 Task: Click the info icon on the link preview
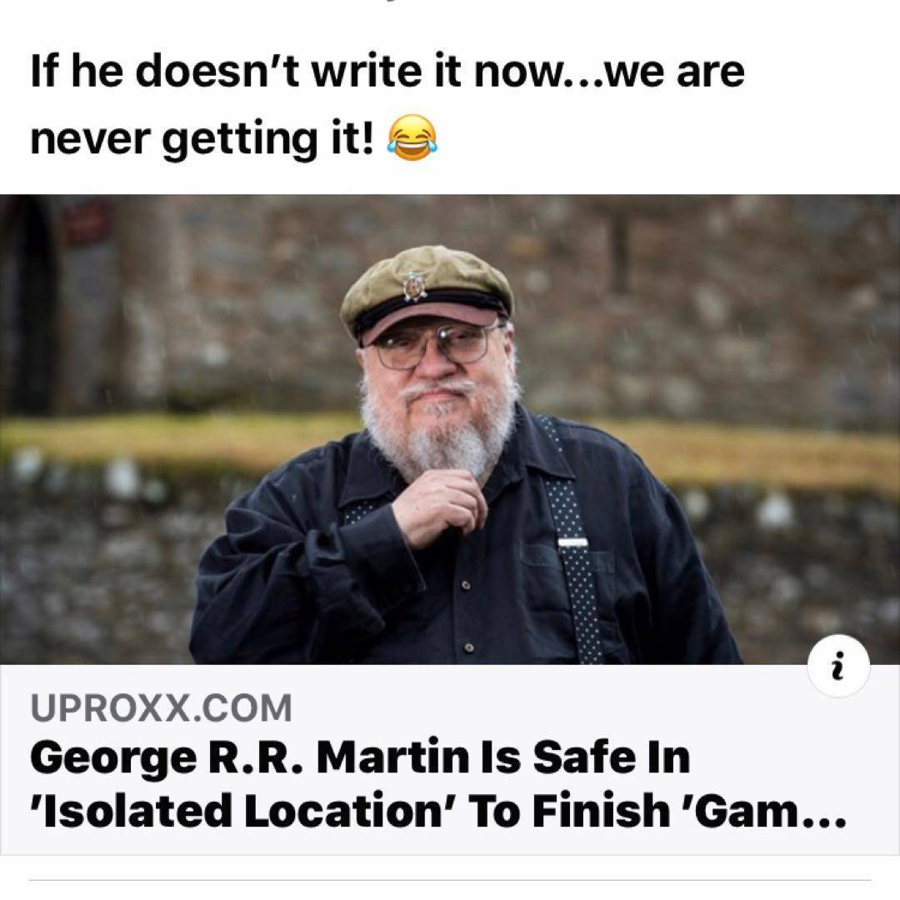[x=838, y=666]
